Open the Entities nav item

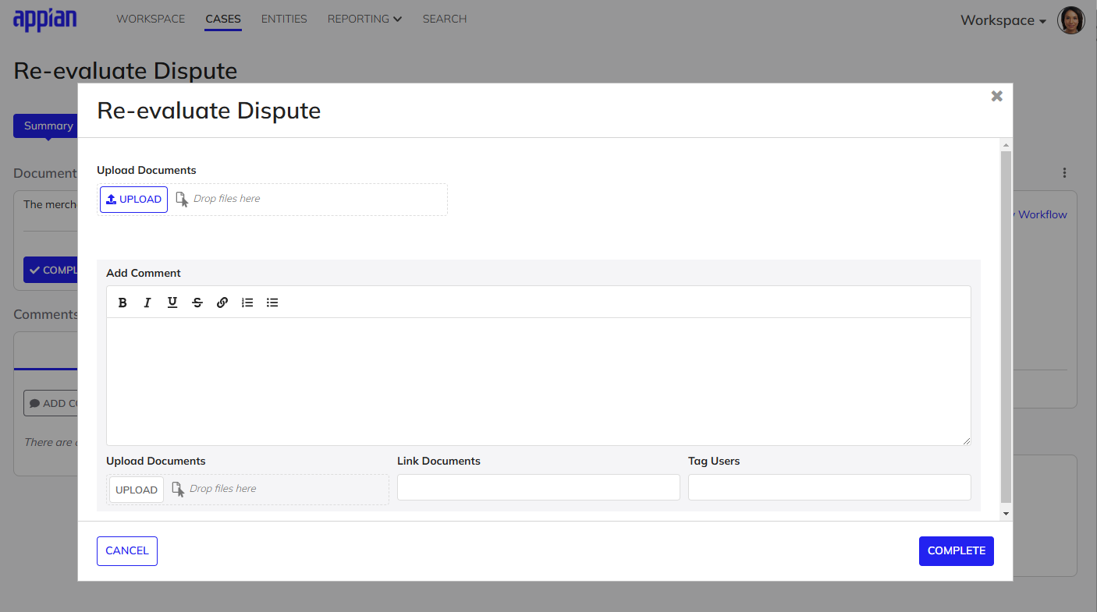point(284,19)
